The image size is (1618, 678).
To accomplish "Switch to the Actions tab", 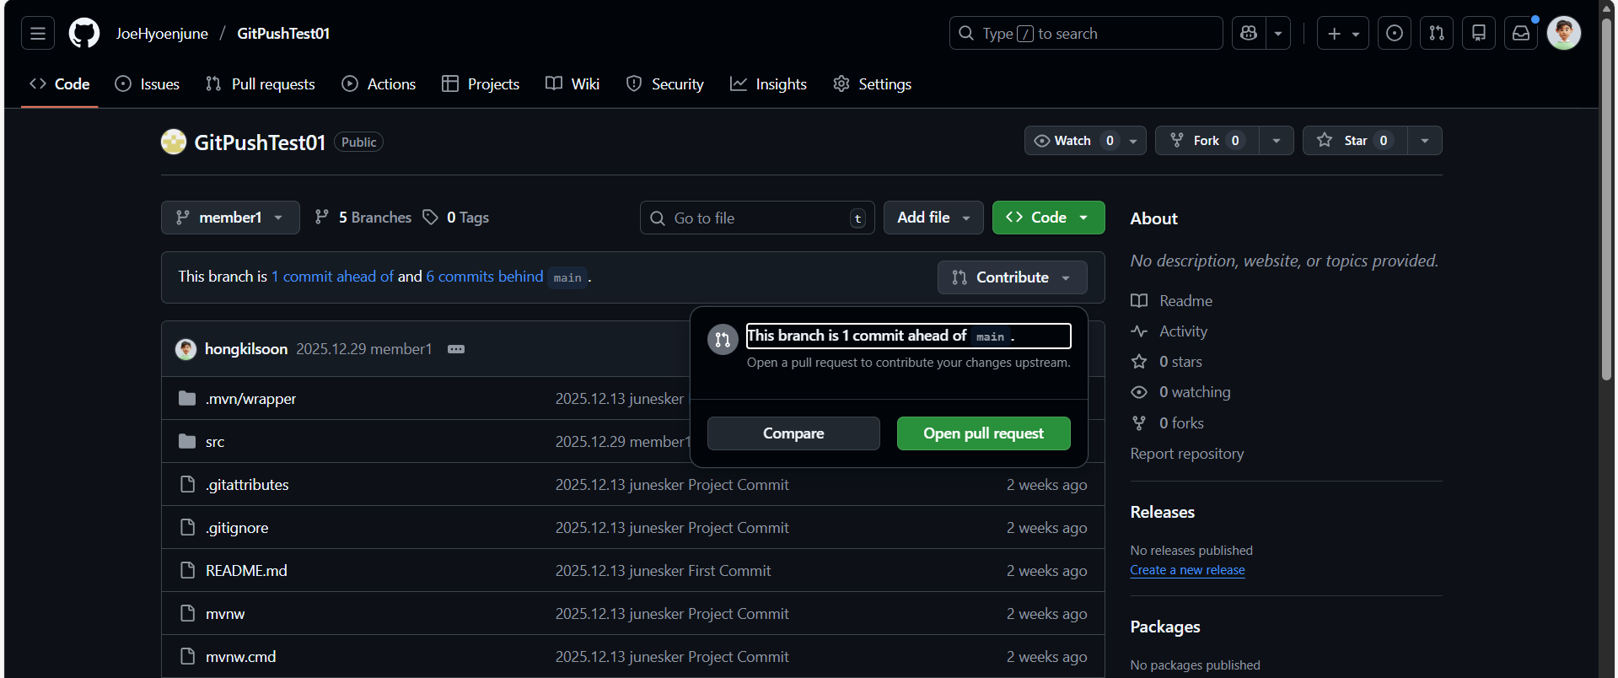I will (x=379, y=84).
